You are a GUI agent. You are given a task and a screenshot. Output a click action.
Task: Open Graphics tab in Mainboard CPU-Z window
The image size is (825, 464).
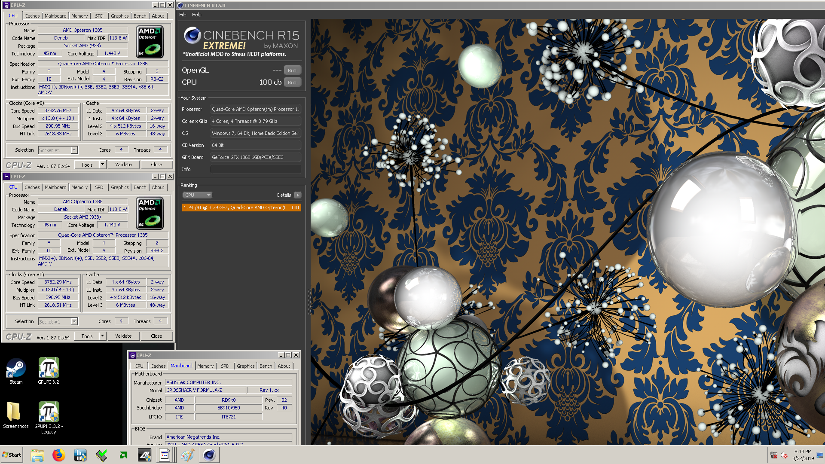click(245, 366)
